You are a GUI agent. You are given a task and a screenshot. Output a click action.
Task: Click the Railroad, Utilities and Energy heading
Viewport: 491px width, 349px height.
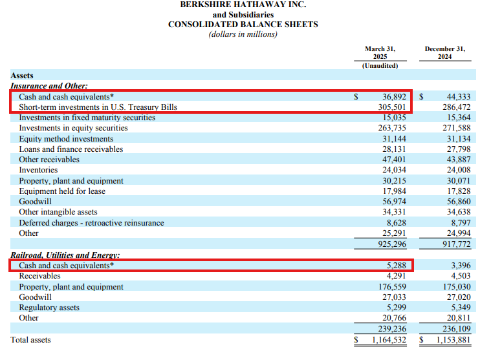(65, 255)
